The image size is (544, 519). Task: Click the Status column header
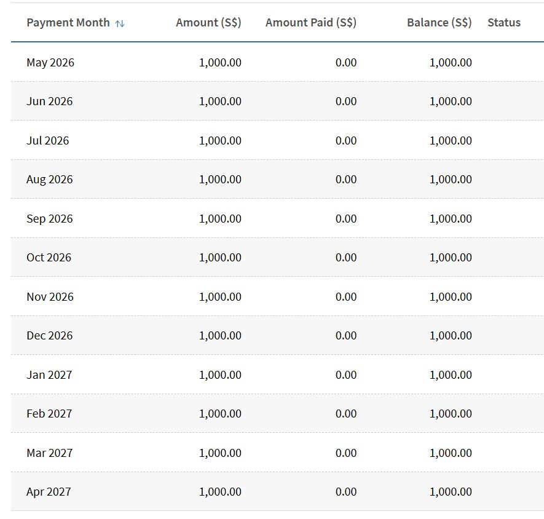(503, 23)
